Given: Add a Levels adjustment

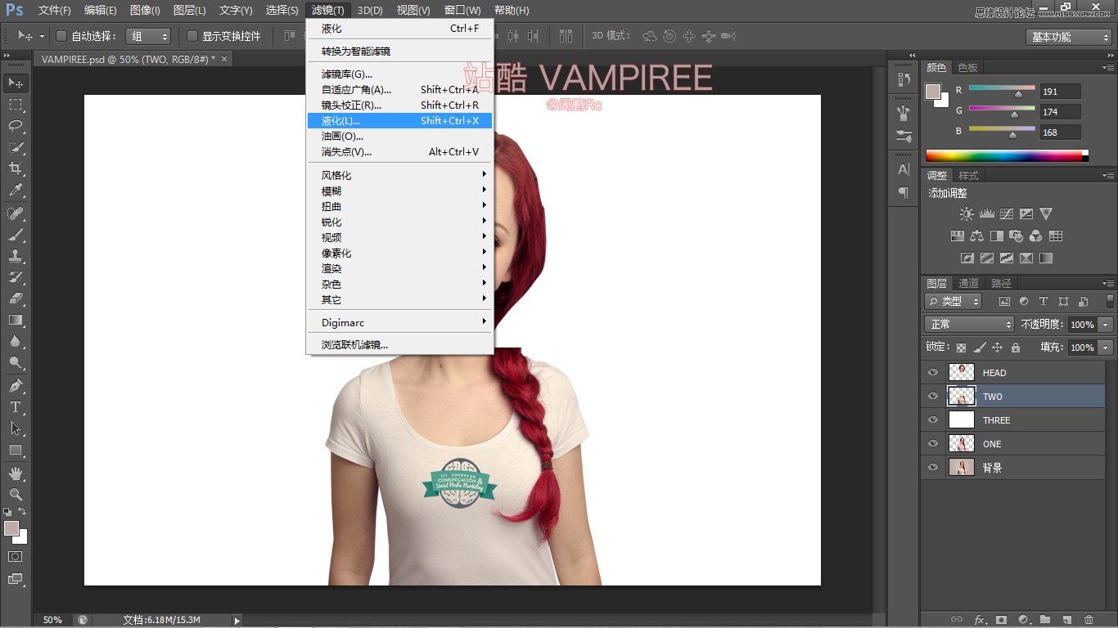Looking at the screenshot, I should click(986, 214).
